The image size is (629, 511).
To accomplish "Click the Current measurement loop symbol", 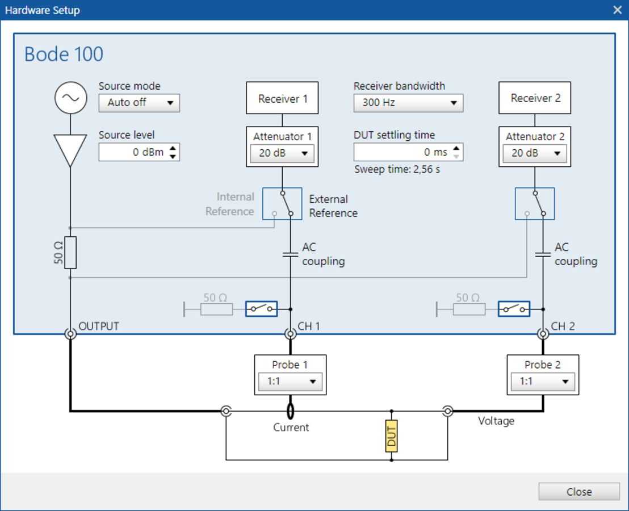I will [290, 410].
